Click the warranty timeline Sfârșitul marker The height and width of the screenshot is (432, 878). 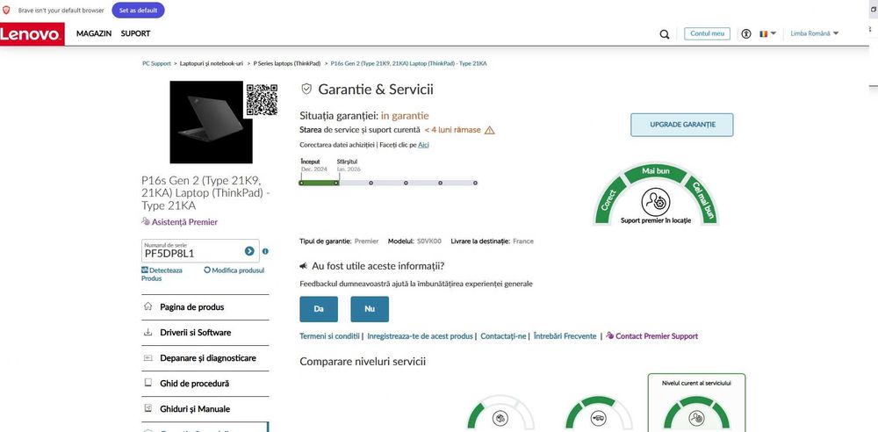[336, 183]
